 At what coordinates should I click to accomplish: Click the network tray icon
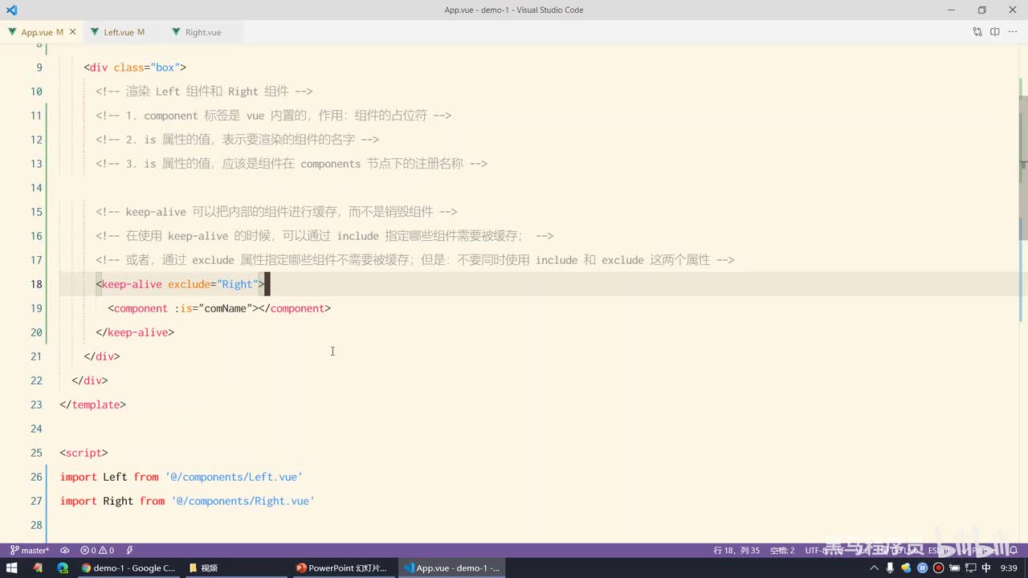pyautogui.click(x=969, y=568)
